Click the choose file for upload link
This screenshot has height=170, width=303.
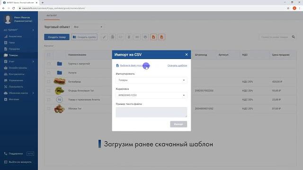click(x=134, y=66)
